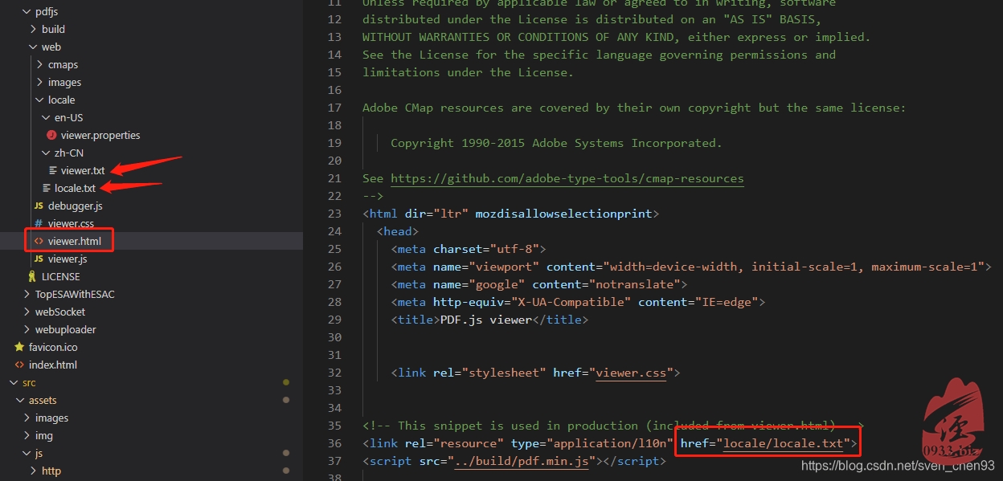Expand the TopESAWithESAC folder
This screenshot has height=481, width=1003.
click(27, 295)
